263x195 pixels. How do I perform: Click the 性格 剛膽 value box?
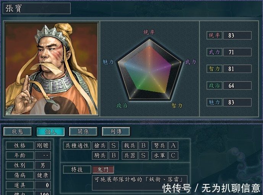(43, 146)
